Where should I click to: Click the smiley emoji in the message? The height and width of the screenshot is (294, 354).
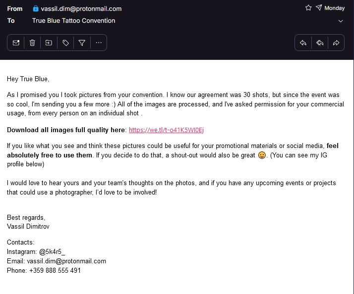262,155
